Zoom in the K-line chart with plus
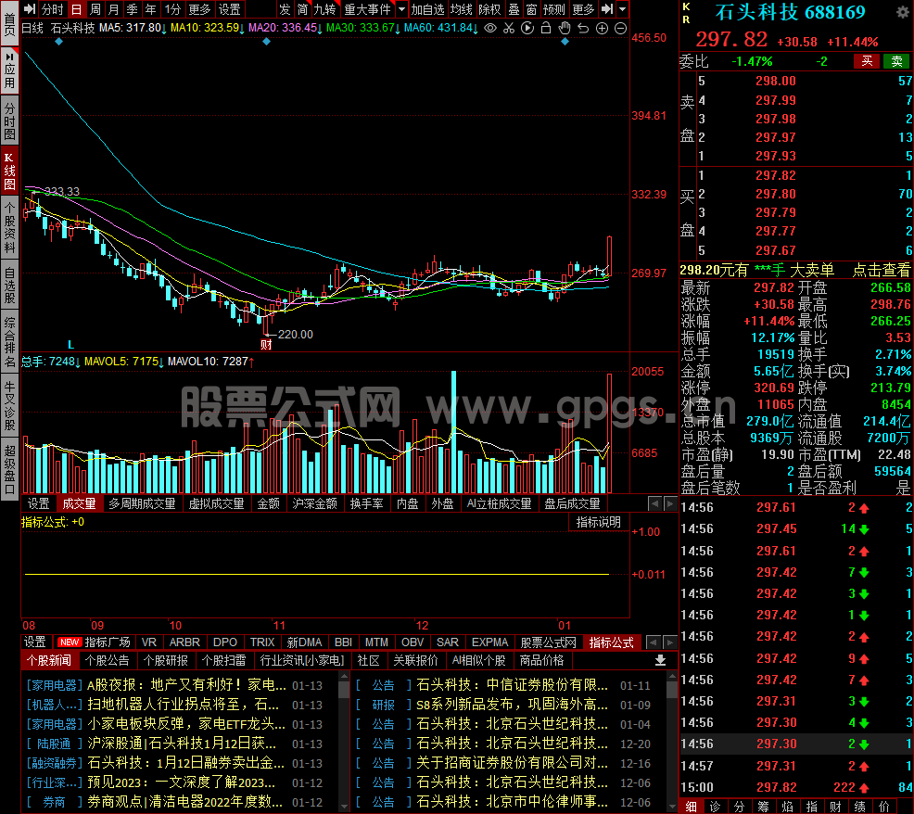The image size is (914, 814). [x=603, y=28]
